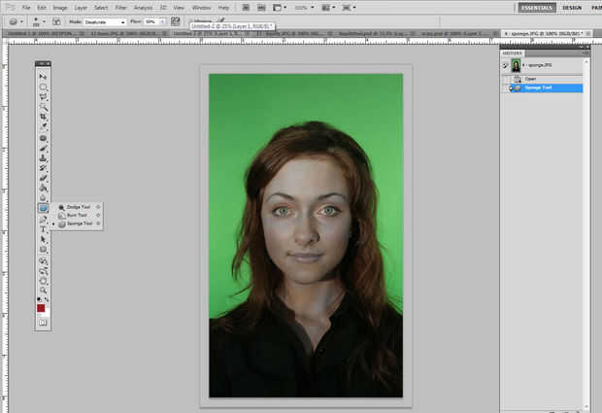Open the brush preset picker dropdown
602x413 pixels.
(x=39, y=20)
